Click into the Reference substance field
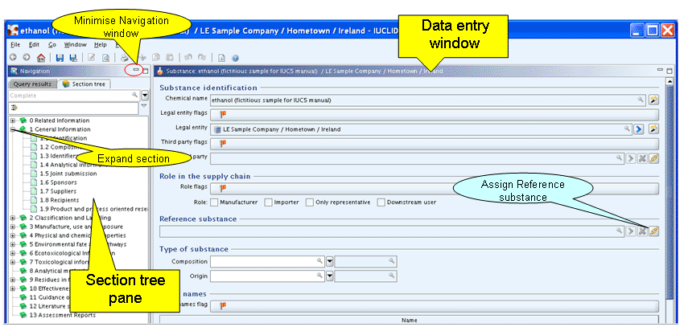This screenshot has width=684, height=327. click(x=392, y=231)
